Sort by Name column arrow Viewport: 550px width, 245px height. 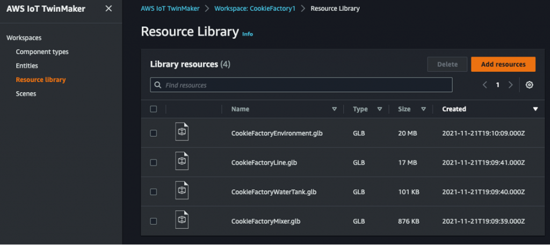click(x=334, y=109)
